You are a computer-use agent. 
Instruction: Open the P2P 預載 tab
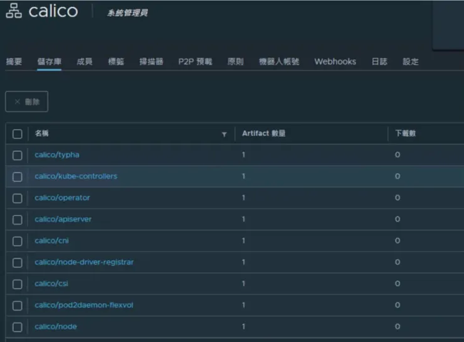point(195,61)
